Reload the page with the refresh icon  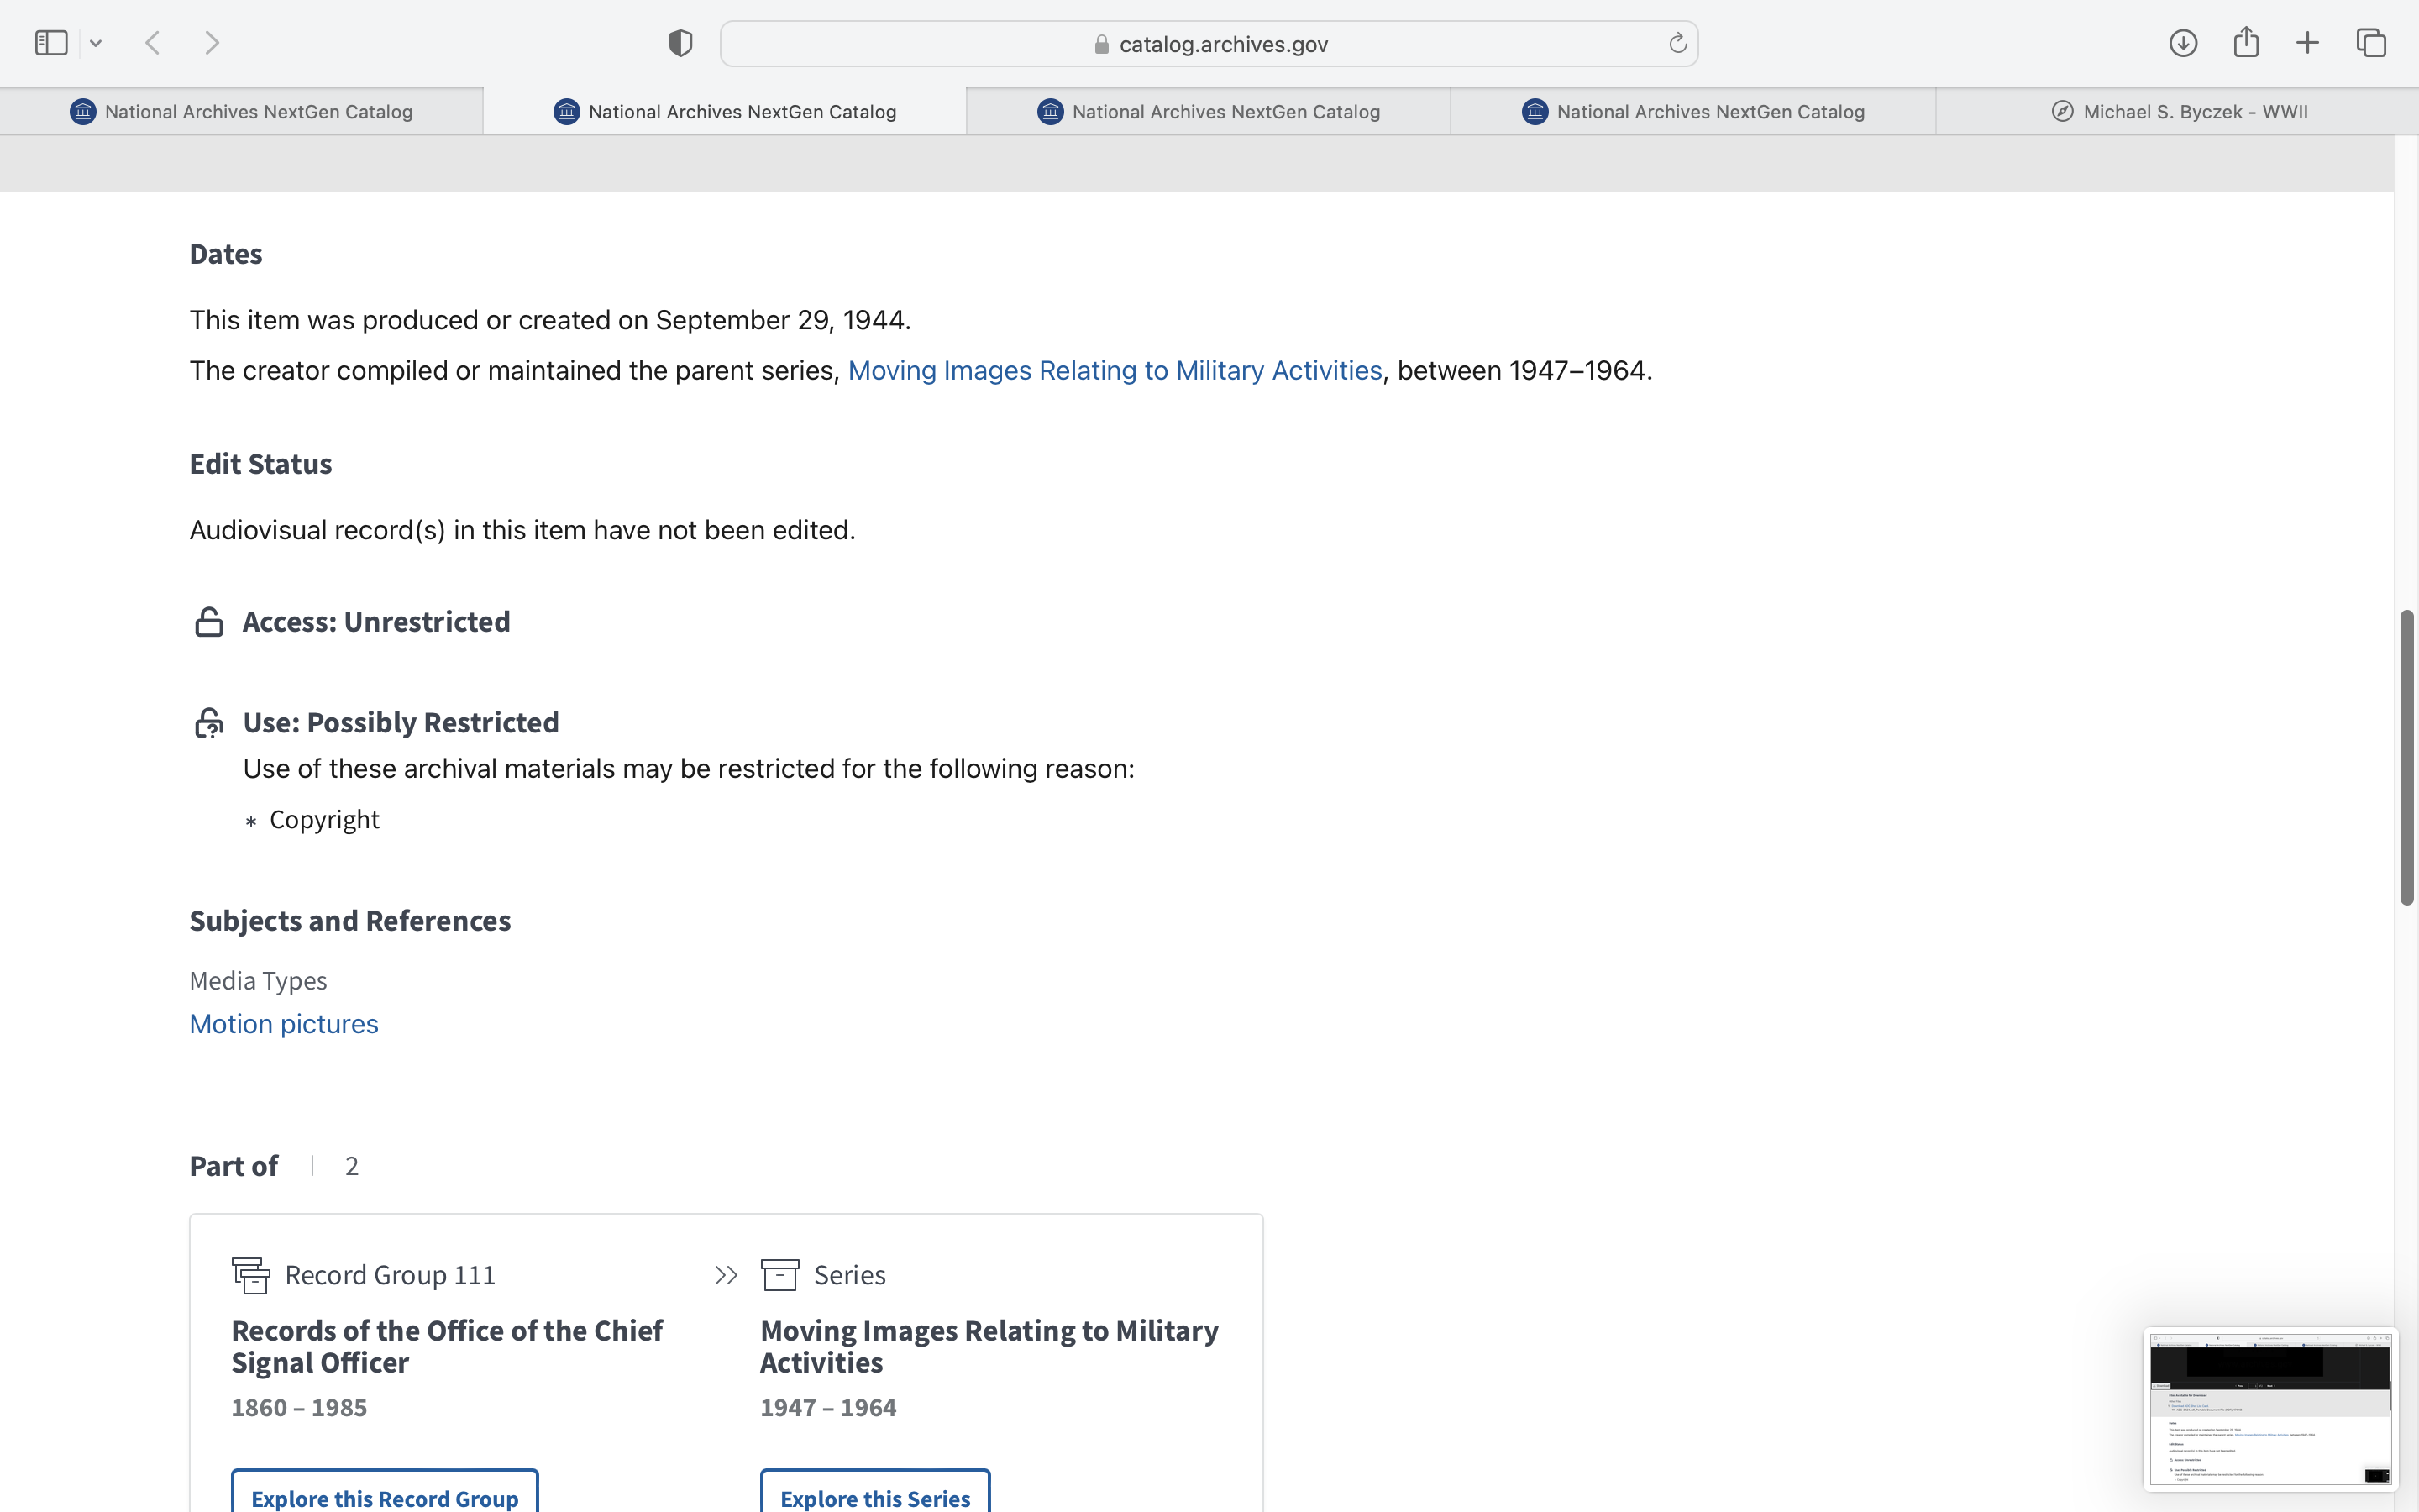(x=1677, y=43)
